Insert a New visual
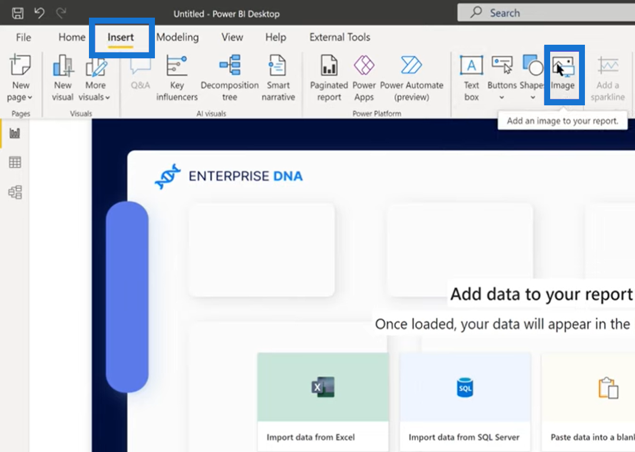 [x=63, y=78]
